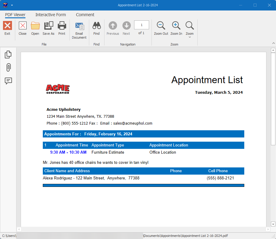Expand the quick access dropdown next to app icon
Screen dimensions: 276x239
click(x=12, y=5)
